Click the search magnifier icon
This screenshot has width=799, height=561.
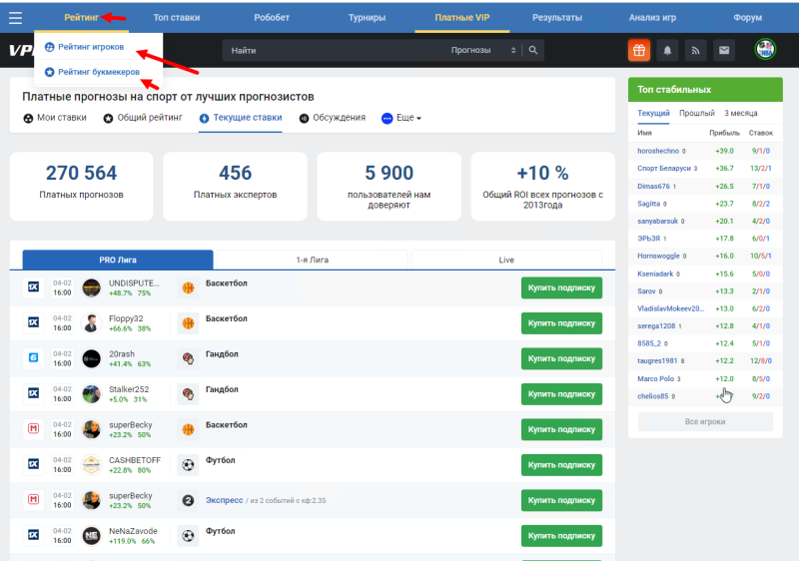534,50
